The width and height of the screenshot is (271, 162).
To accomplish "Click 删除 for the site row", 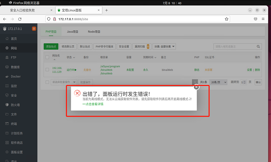I will (x=257, y=70).
